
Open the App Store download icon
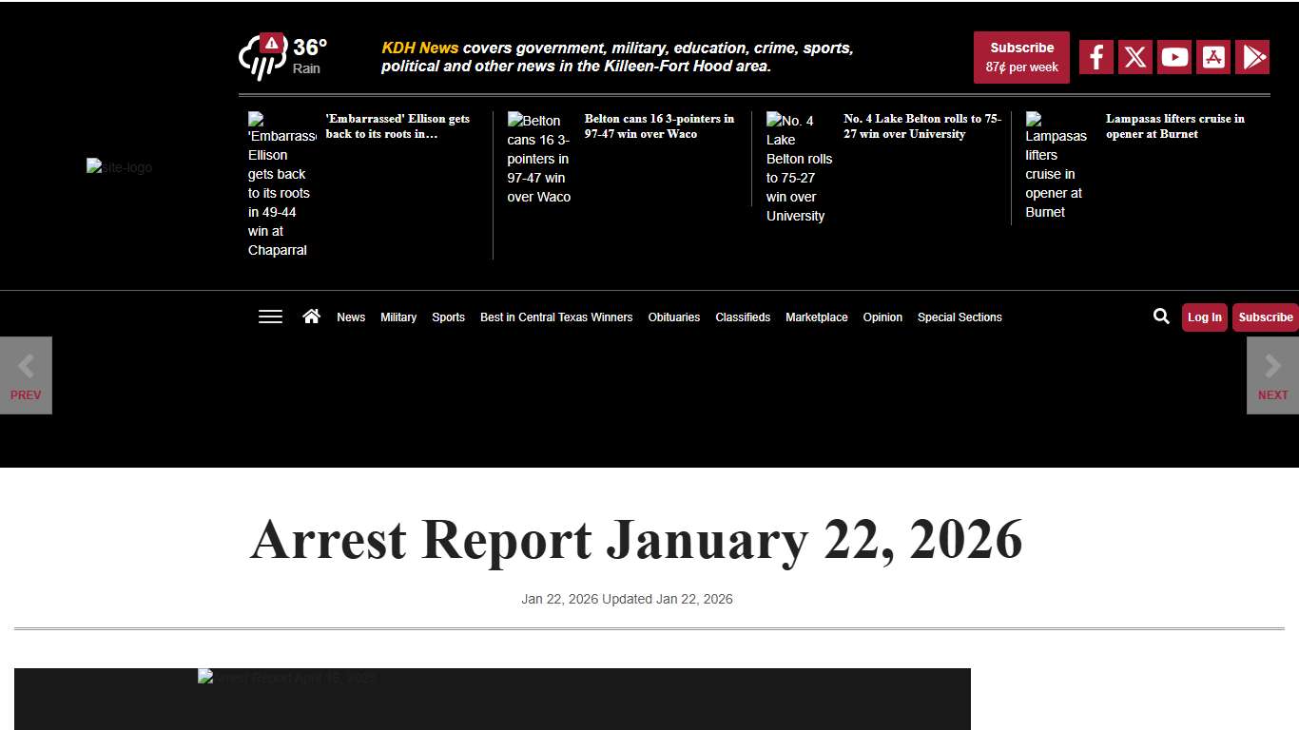pos(1212,56)
